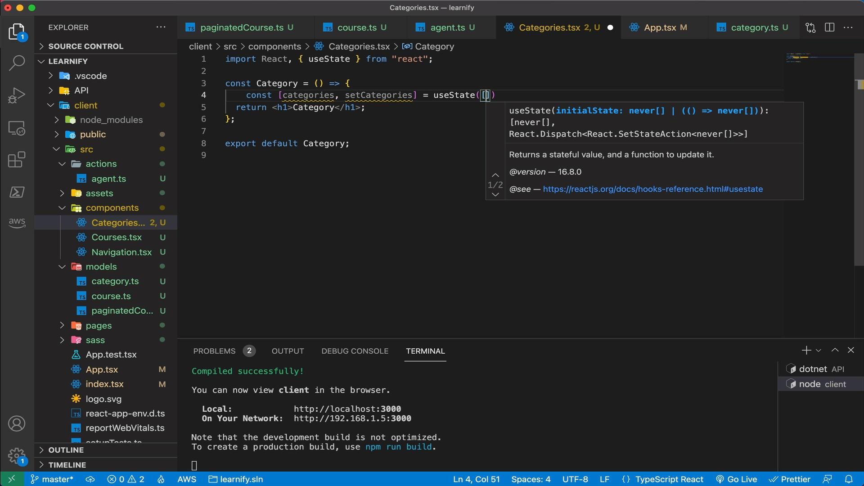Screen dimensions: 864x486
Task: Open the useState documentation link
Action: tap(652, 189)
